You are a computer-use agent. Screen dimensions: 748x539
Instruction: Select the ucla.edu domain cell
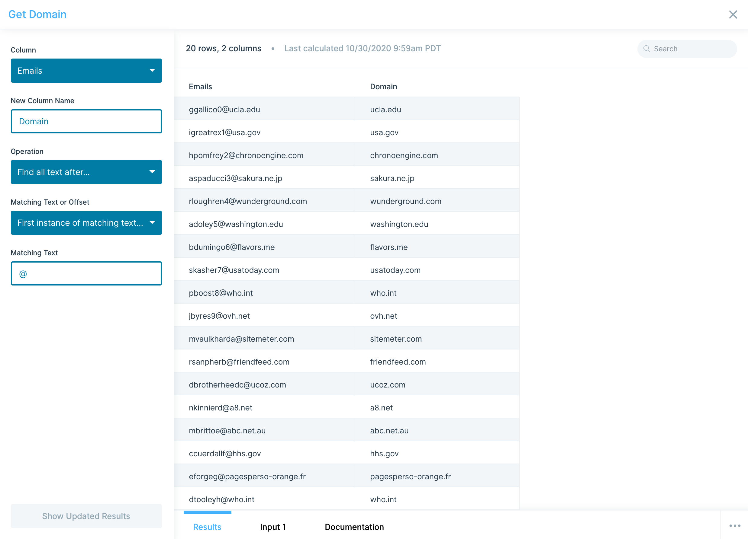coord(437,109)
